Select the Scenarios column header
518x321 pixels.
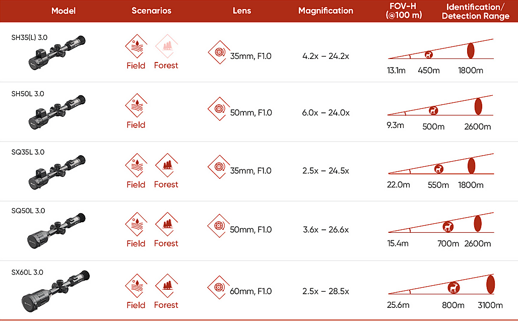[x=151, y=11]
